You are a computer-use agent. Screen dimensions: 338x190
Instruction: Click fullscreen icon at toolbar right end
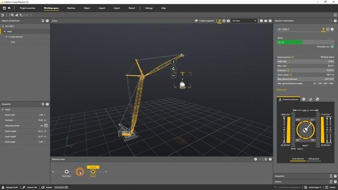(x=335, y=15)
